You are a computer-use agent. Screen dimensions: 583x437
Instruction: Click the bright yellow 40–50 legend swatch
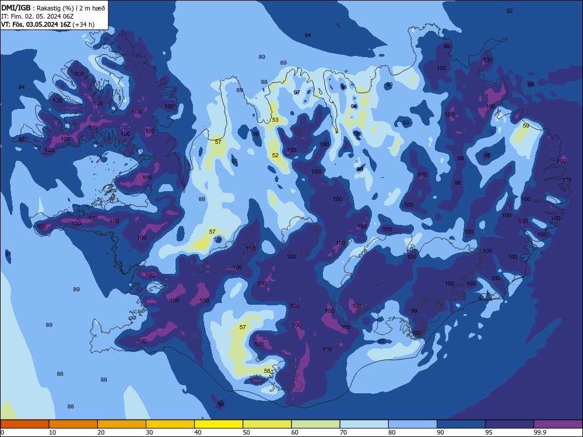point(219,424)
